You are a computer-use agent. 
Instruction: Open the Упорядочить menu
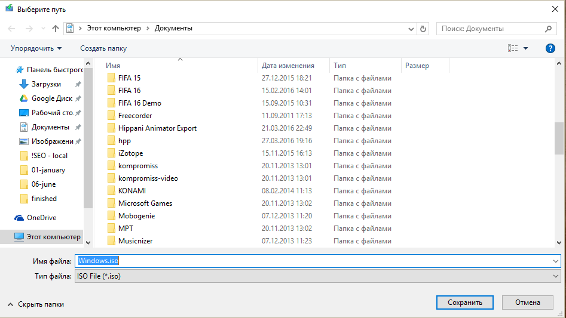coord(36,48)
